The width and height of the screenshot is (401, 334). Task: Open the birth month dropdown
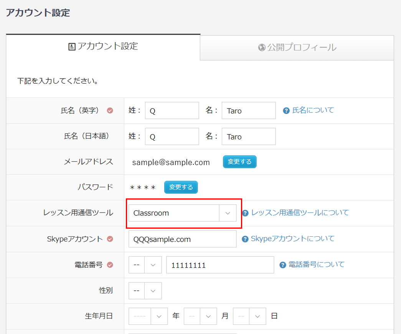[200, 316]
